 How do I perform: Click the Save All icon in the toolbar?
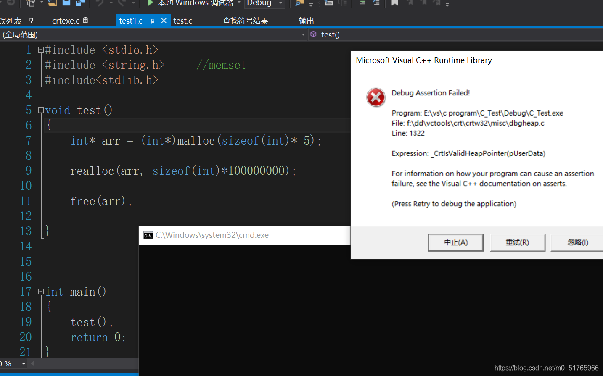[80, 3]
